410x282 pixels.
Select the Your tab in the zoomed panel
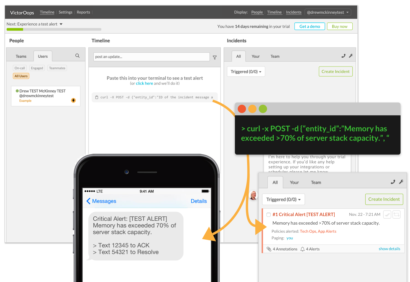pos(294,182)
